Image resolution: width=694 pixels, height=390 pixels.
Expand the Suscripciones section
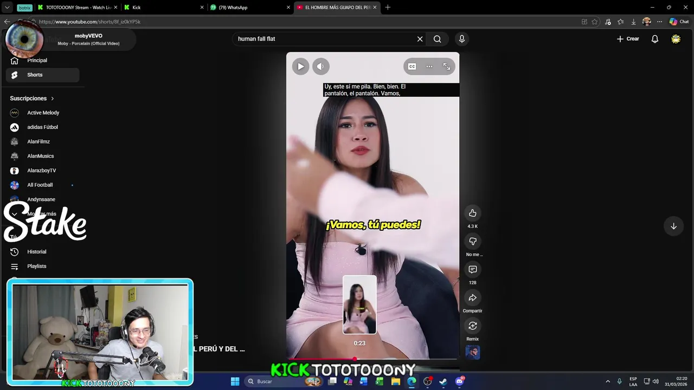32,99
